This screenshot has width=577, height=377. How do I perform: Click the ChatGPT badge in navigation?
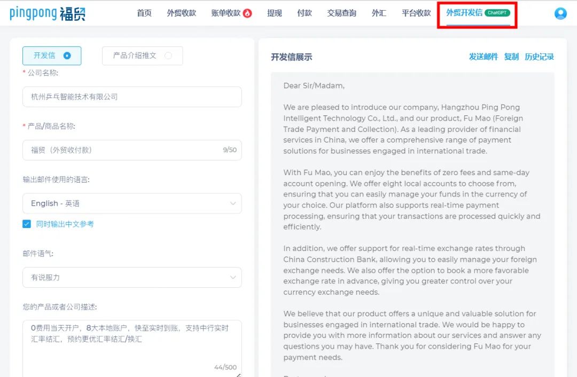coord(497,12)
